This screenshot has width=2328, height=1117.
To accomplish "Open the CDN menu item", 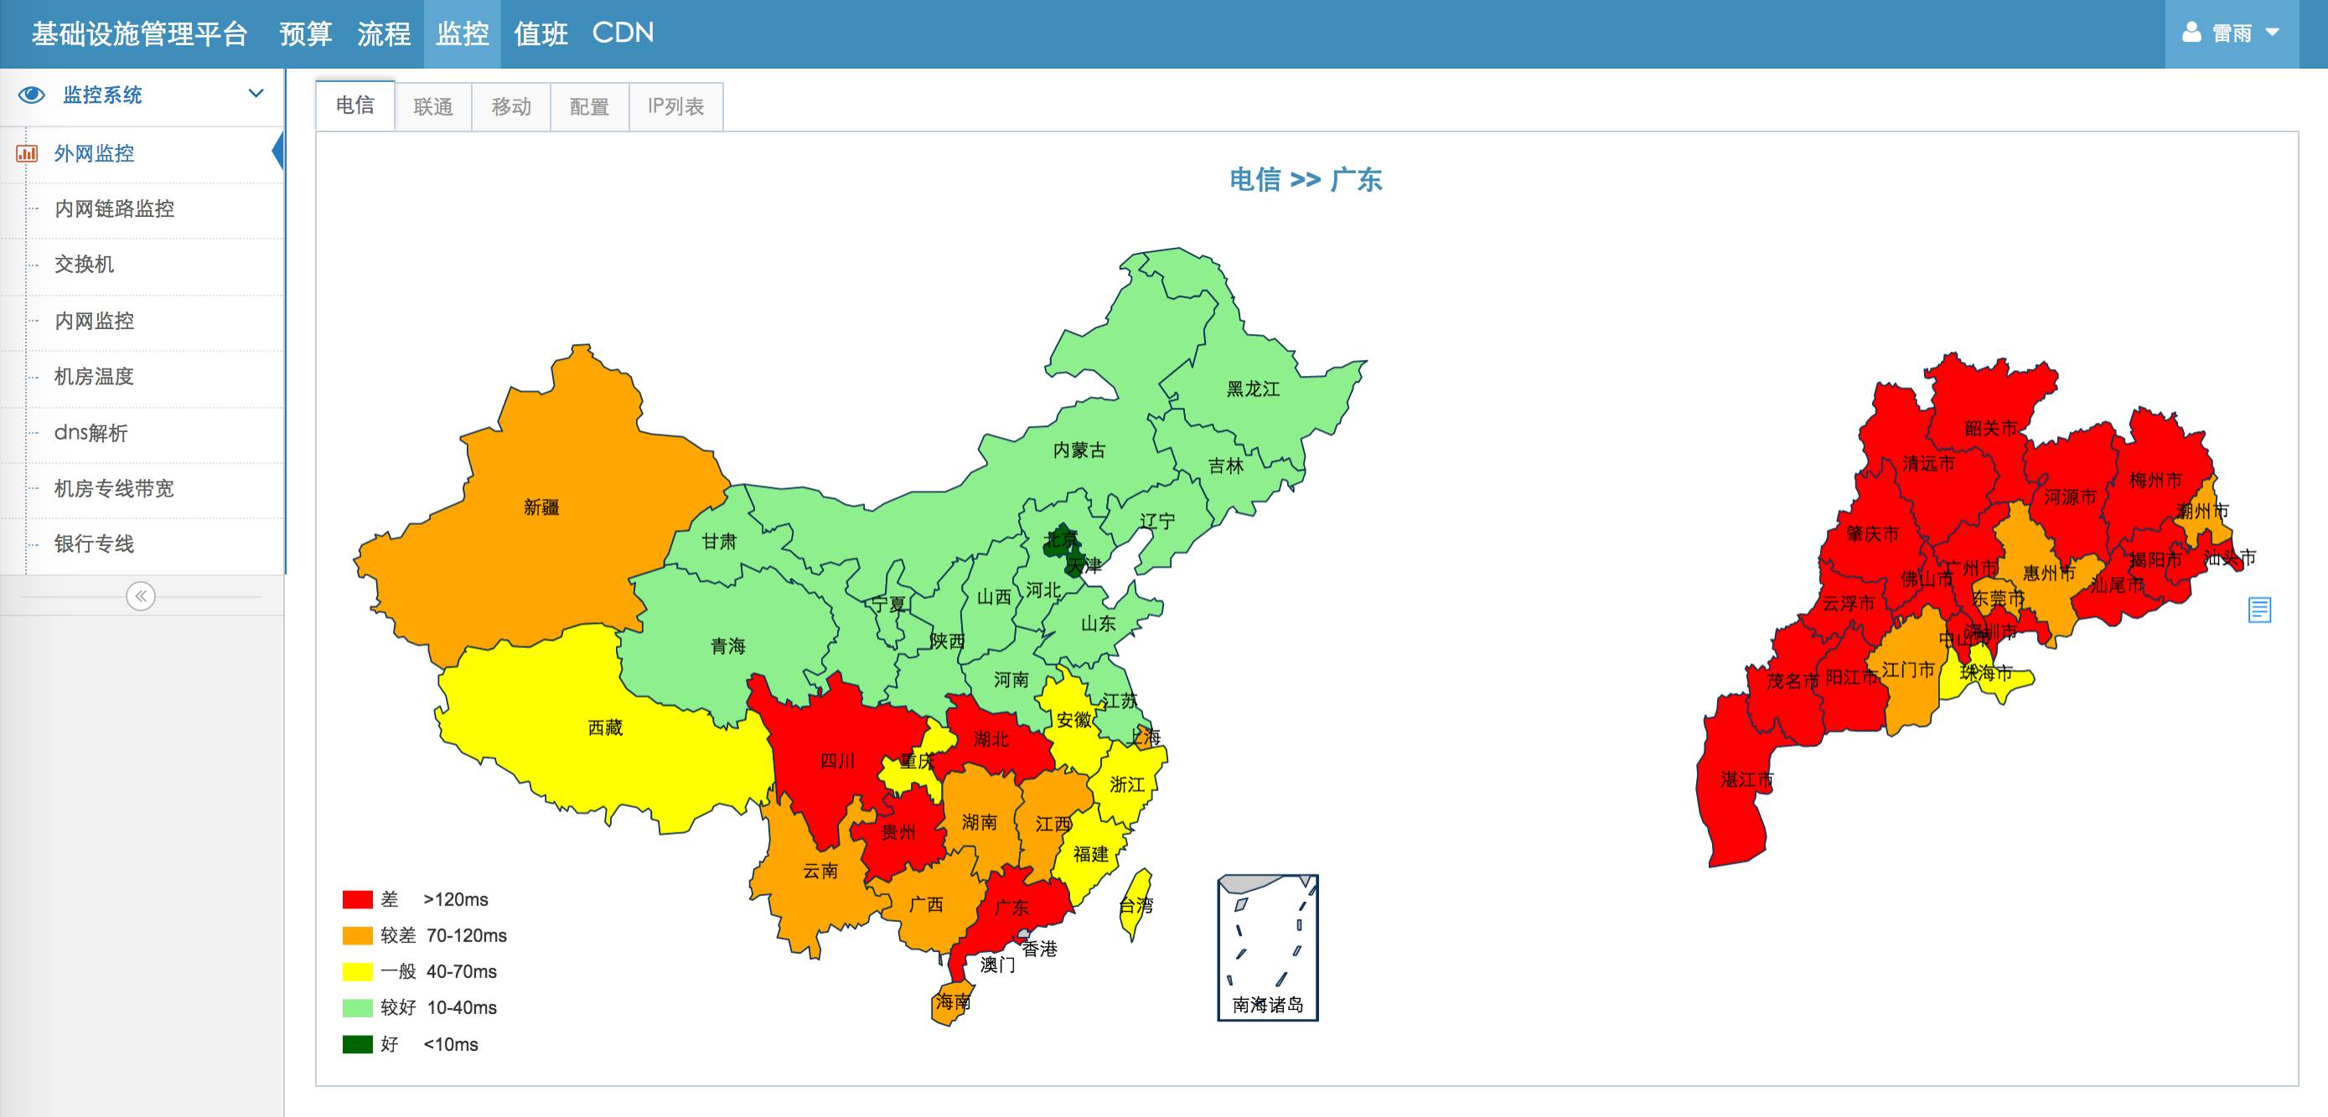I will point(623,33).
